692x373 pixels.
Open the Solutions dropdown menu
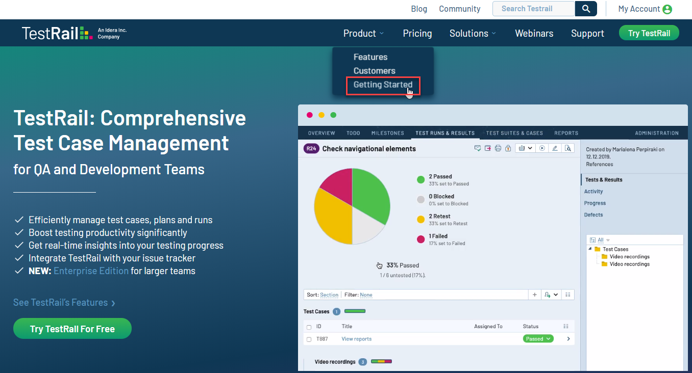[473, 33]
